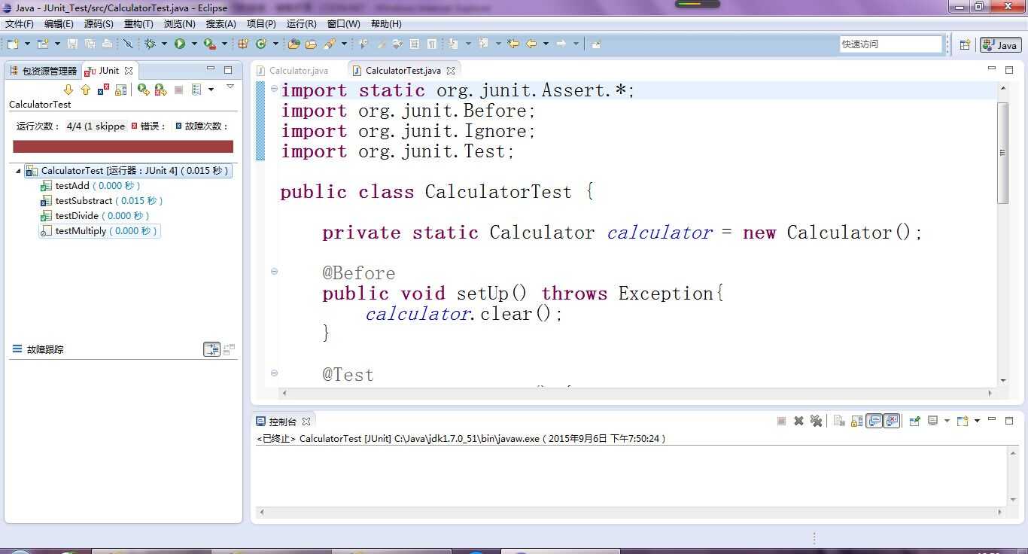Open the JUnit history dropdown arrow
The image size is (1028, 554).
pos(211,90)
